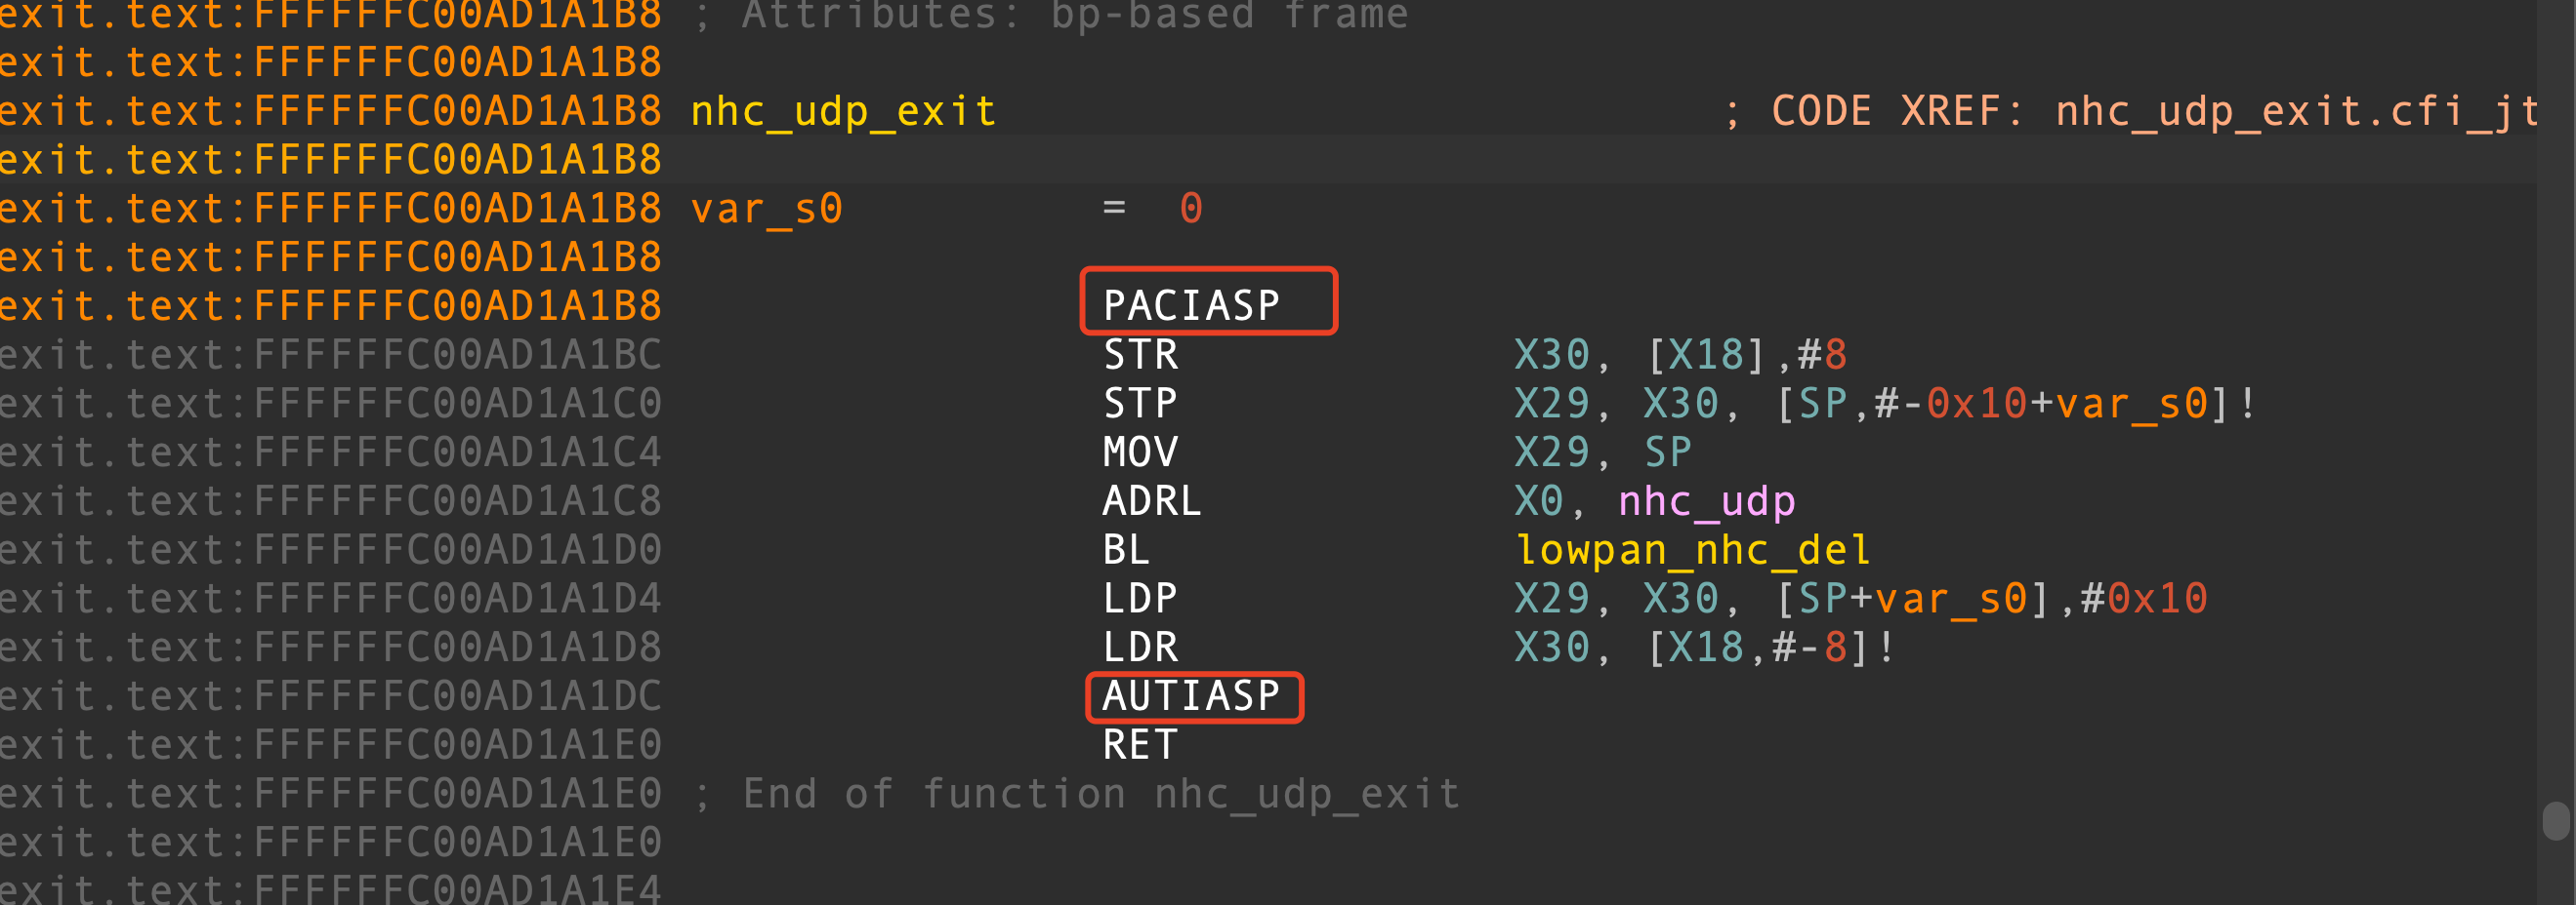Screen dimensions: 2576x905
Task: Click the ADRL mnemonic
Action: (x=1151, y=500)
